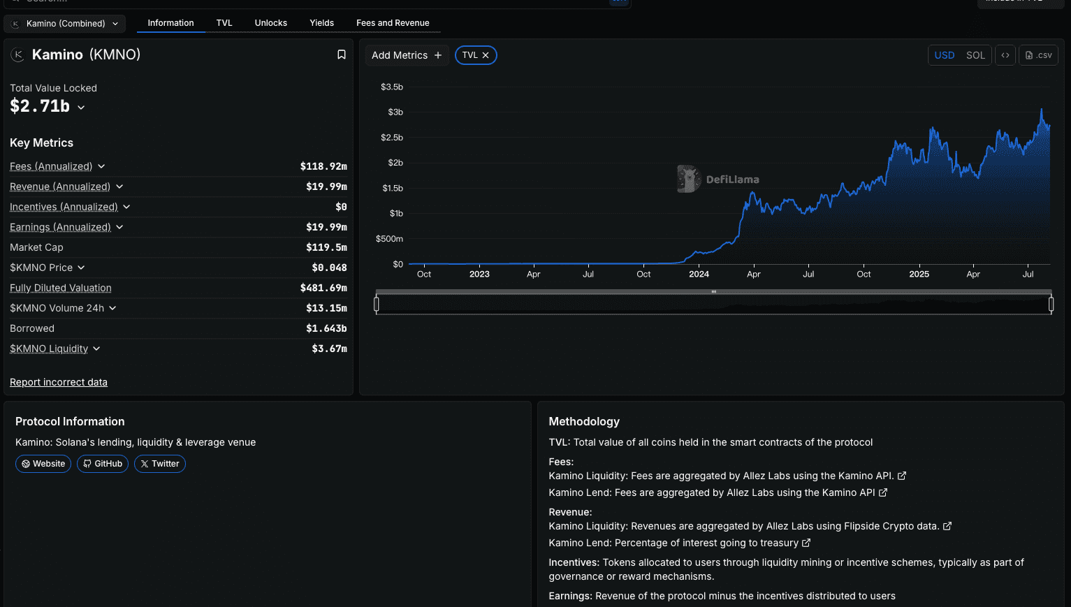This screenshot has width=1071, height=607.
Task: Open Kamino Liquidity revenue external link icon
Action: tap(947, 526)
